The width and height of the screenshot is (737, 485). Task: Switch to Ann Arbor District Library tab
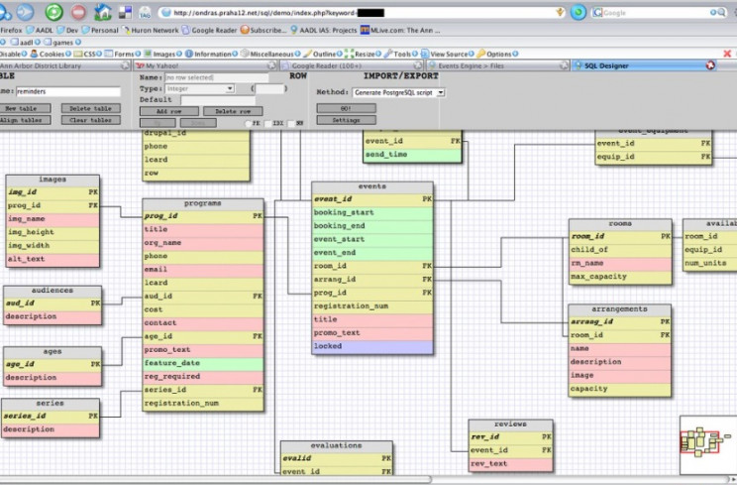coord(64,65)
